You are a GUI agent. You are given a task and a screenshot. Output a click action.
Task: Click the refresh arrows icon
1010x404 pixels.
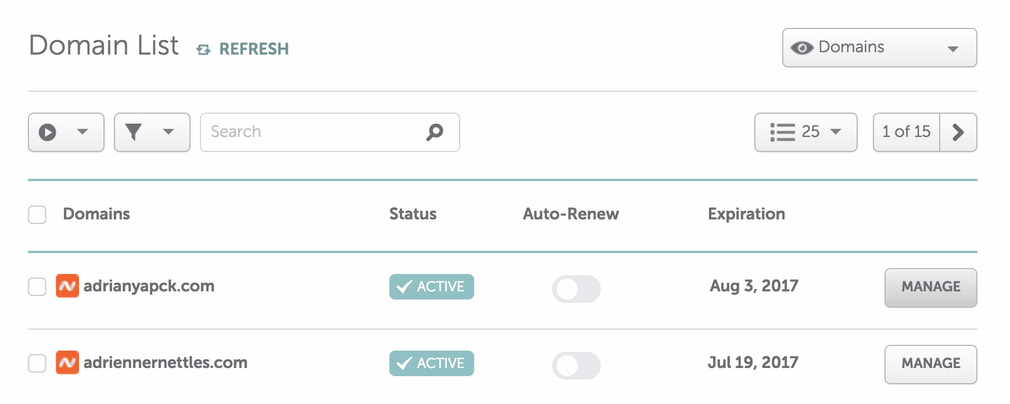203,50
